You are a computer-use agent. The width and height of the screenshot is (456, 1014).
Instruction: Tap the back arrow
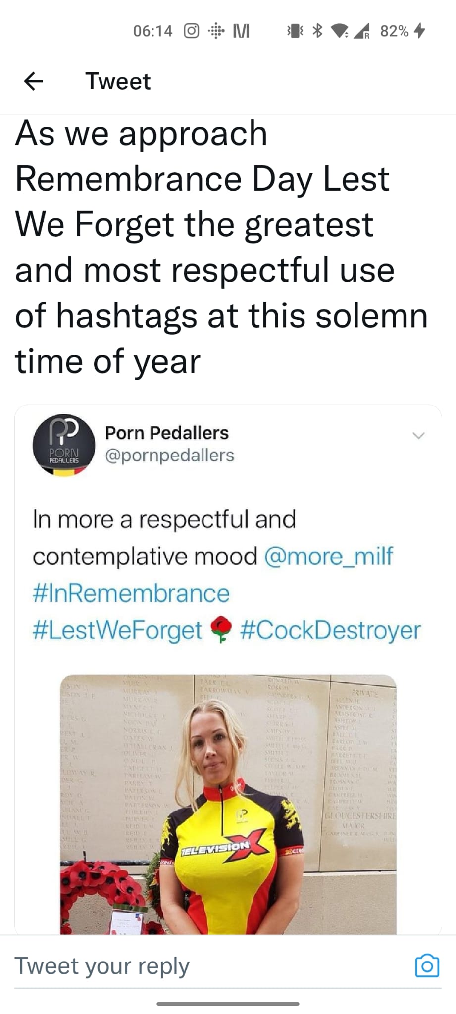33,81
